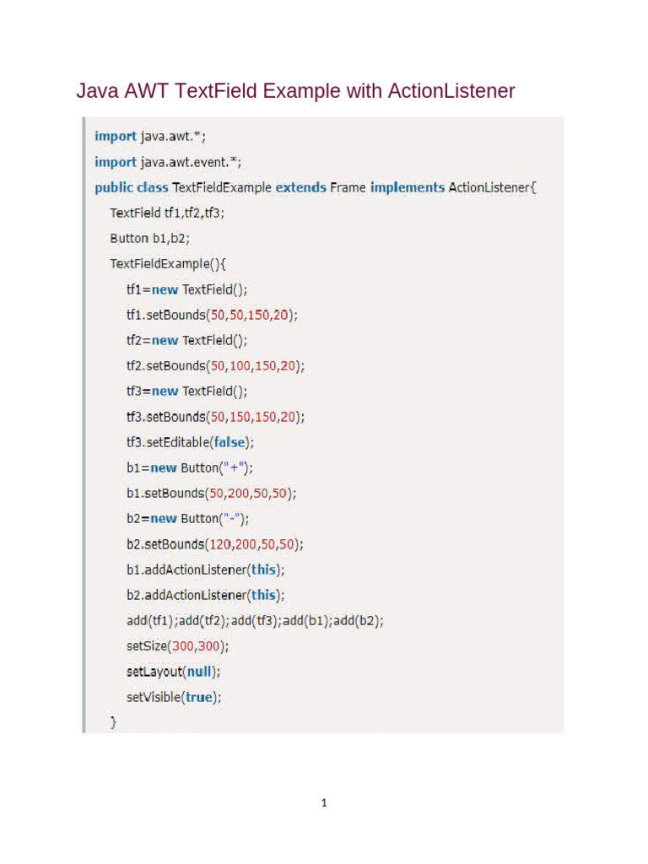Click the Button b1,b2; declaration line
The width and height of the screenshot is (648, 864).
[149, 239]
